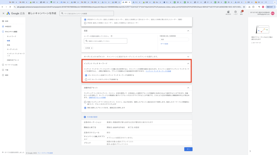Click the その他の設定 gear icon
Screen dimensions: 277x155
pyautogui.click(x=85, y=117)
